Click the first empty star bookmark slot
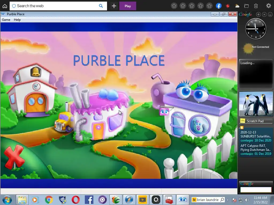The image size is (274, 205). coord(174,6)
